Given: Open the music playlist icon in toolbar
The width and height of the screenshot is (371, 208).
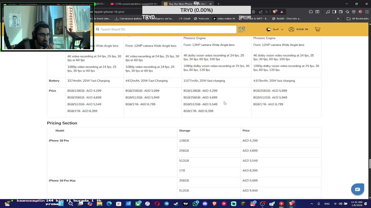Looking at the screenshot, I should point(328,12).
